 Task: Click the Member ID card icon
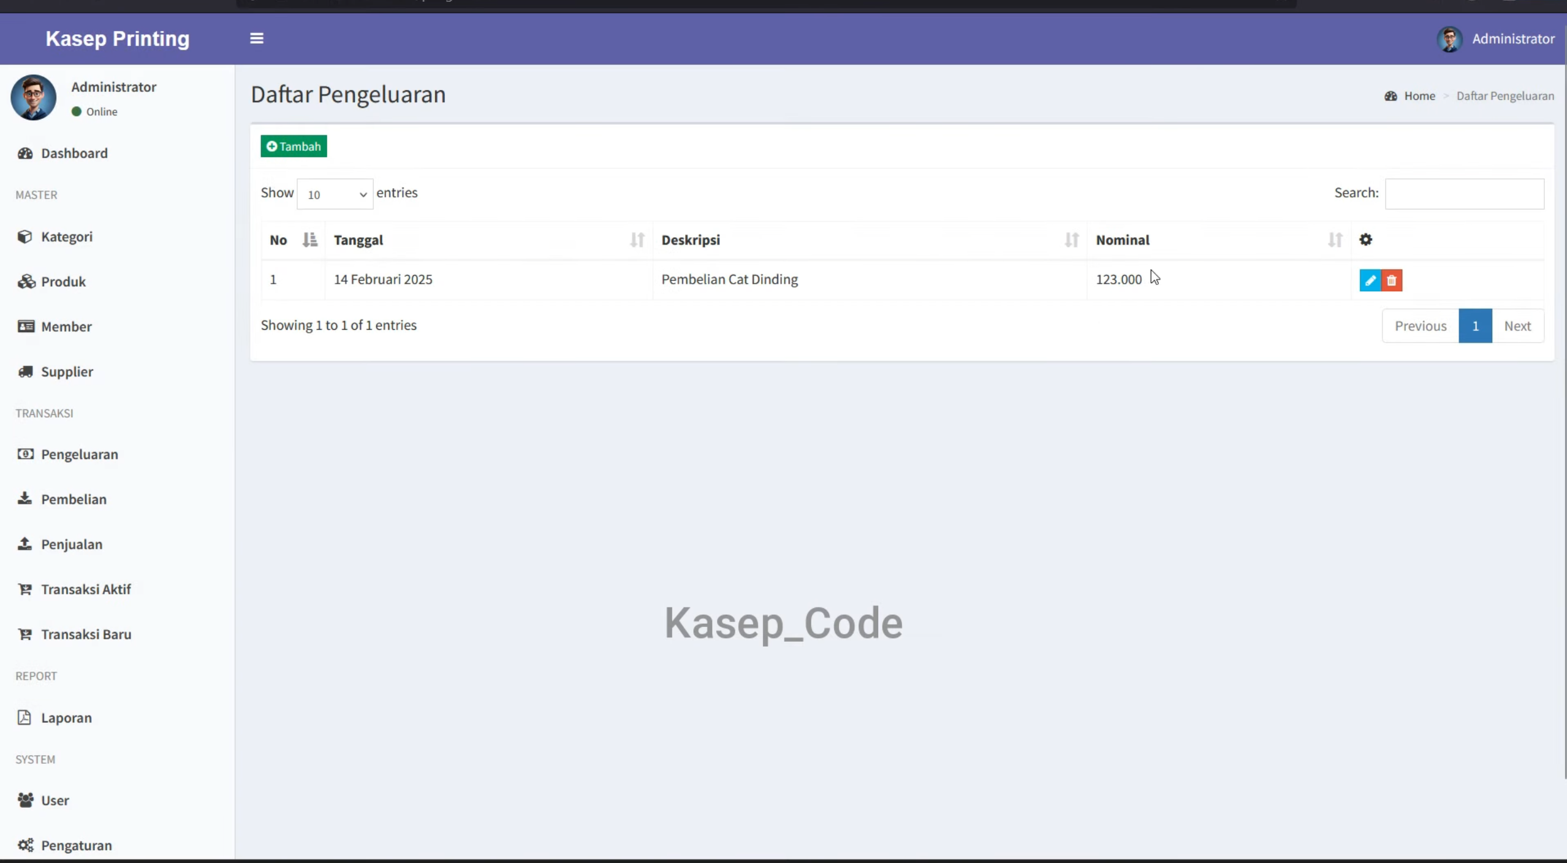pyautogui.click(x=26, y=326)
